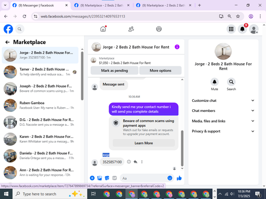Switch to the third Marketplace browser tab

[x=163, y=5]
